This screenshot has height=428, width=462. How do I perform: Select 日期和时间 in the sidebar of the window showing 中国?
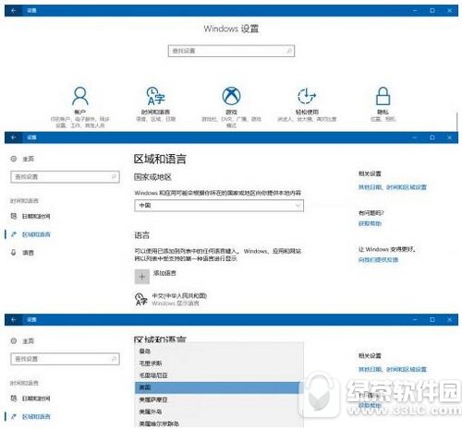(x=30, y=216)
